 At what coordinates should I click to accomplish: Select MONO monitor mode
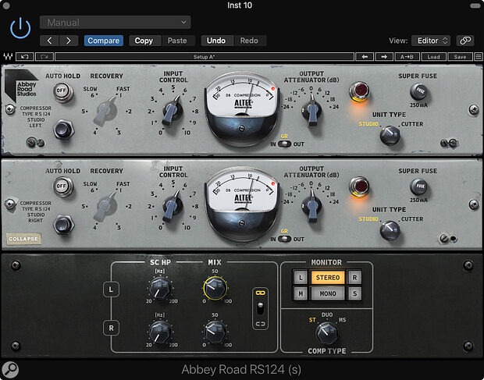[x=328, y=293]
